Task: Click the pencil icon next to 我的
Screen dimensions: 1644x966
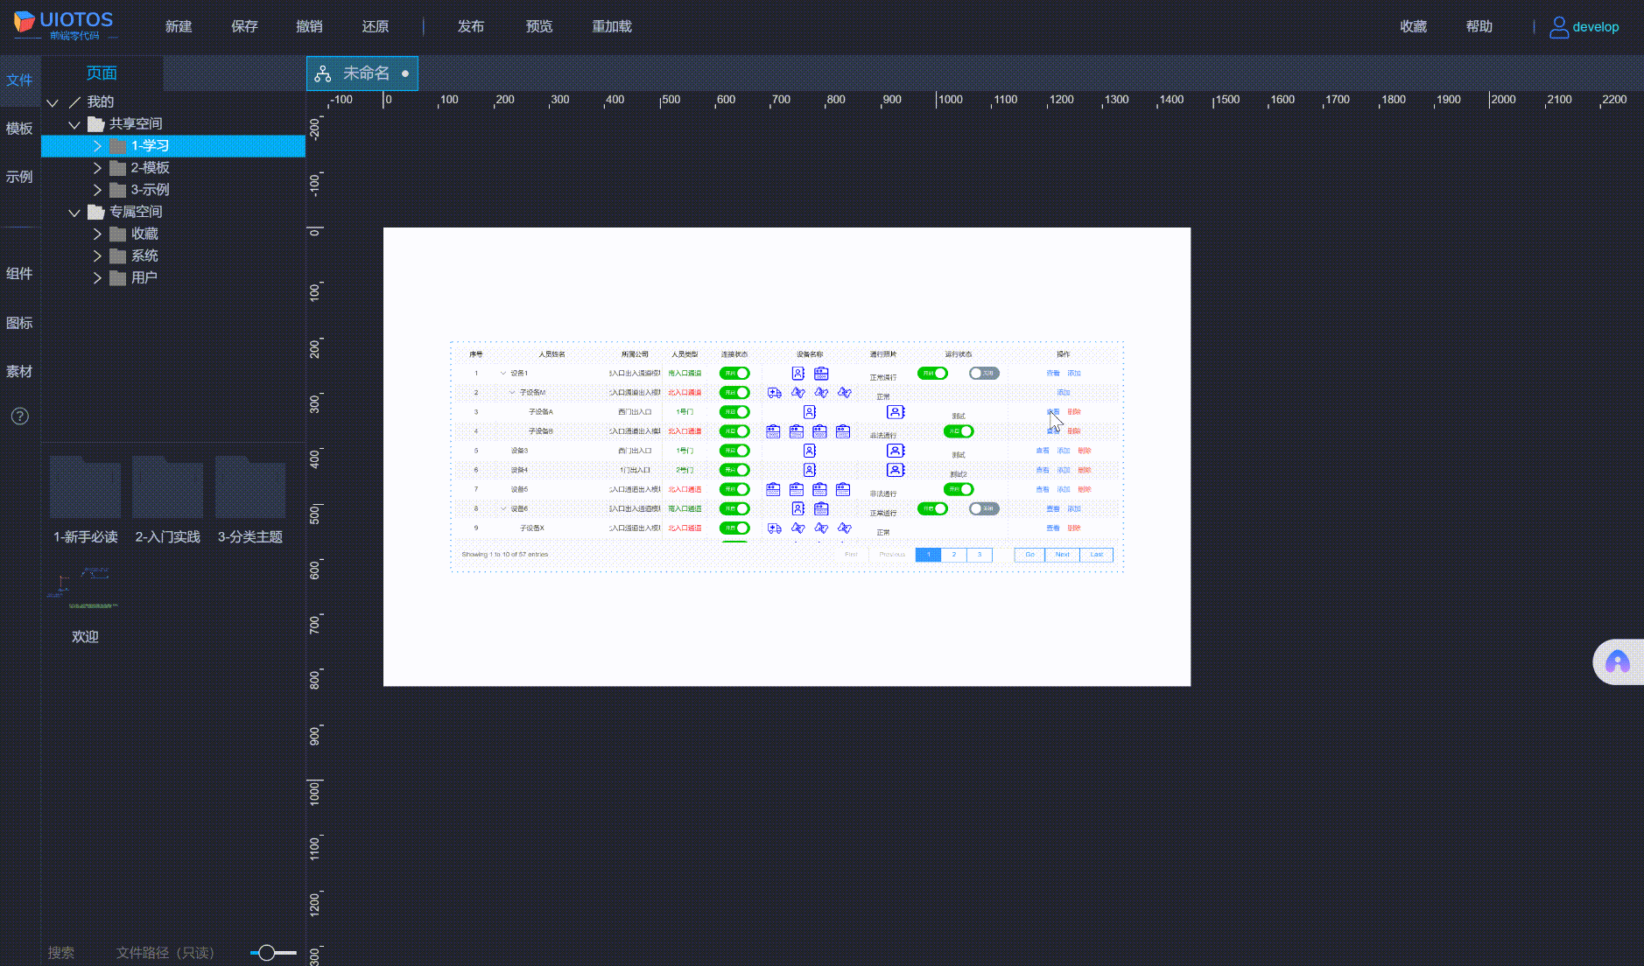Action: pos(75,102)
